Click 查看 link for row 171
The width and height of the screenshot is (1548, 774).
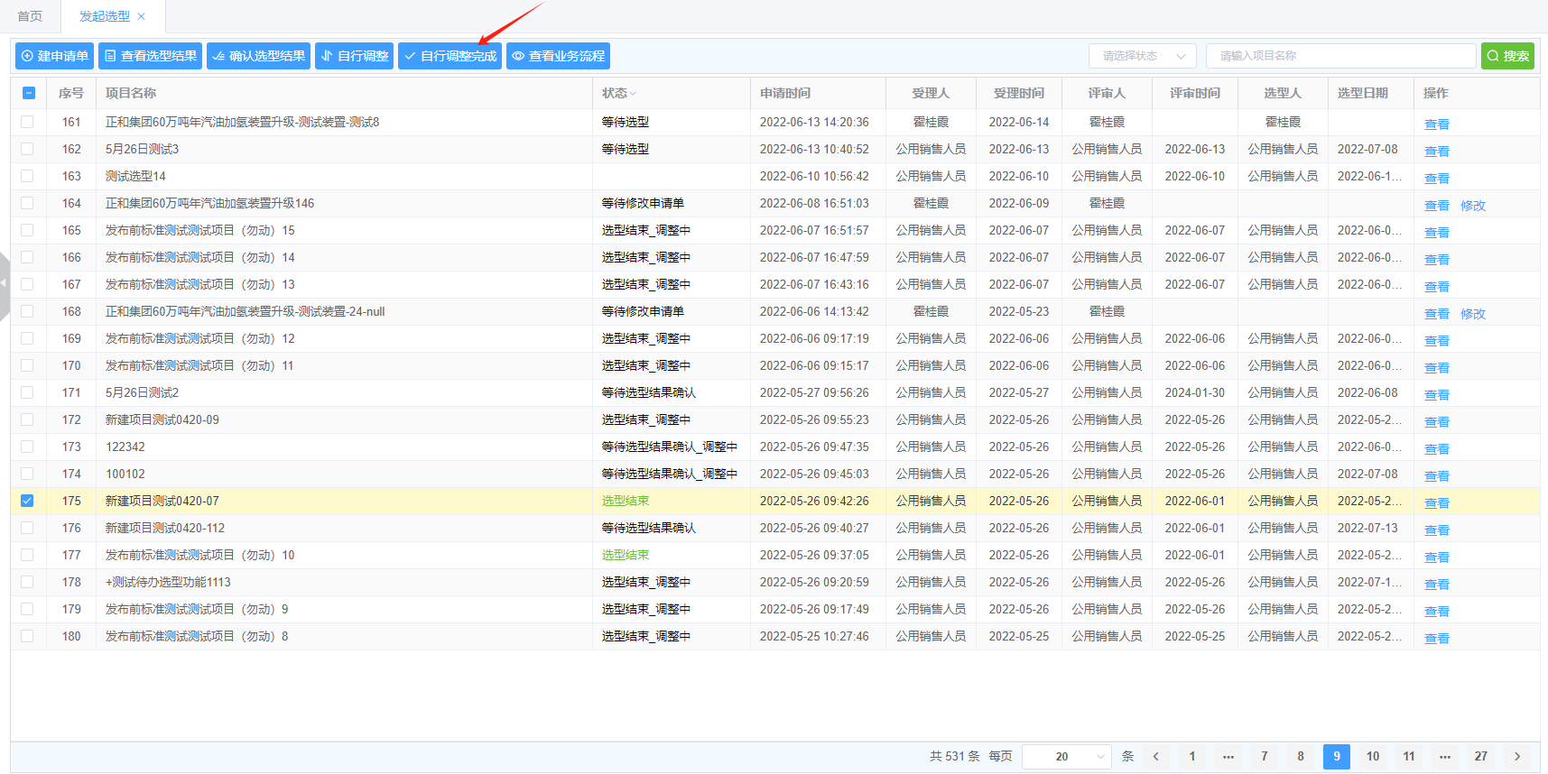pyautogui.click(x=1436, y=395)
